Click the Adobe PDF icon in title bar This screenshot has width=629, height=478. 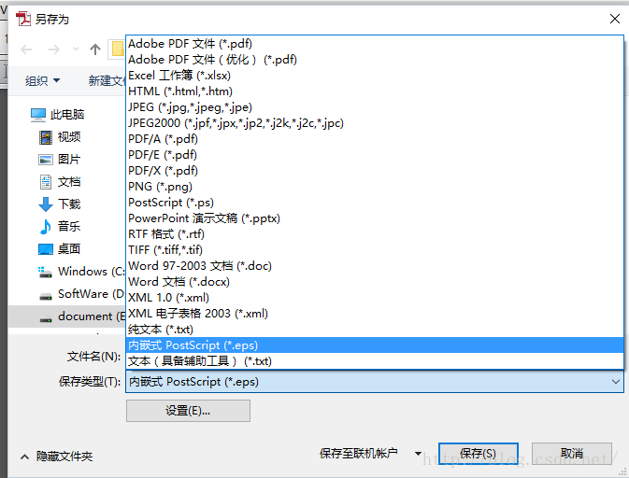click(22, 19)
